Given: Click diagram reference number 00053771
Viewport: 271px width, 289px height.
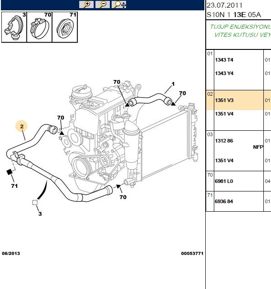Looking at the screenshot, I should pyautogui.click(x=192, y=253).
